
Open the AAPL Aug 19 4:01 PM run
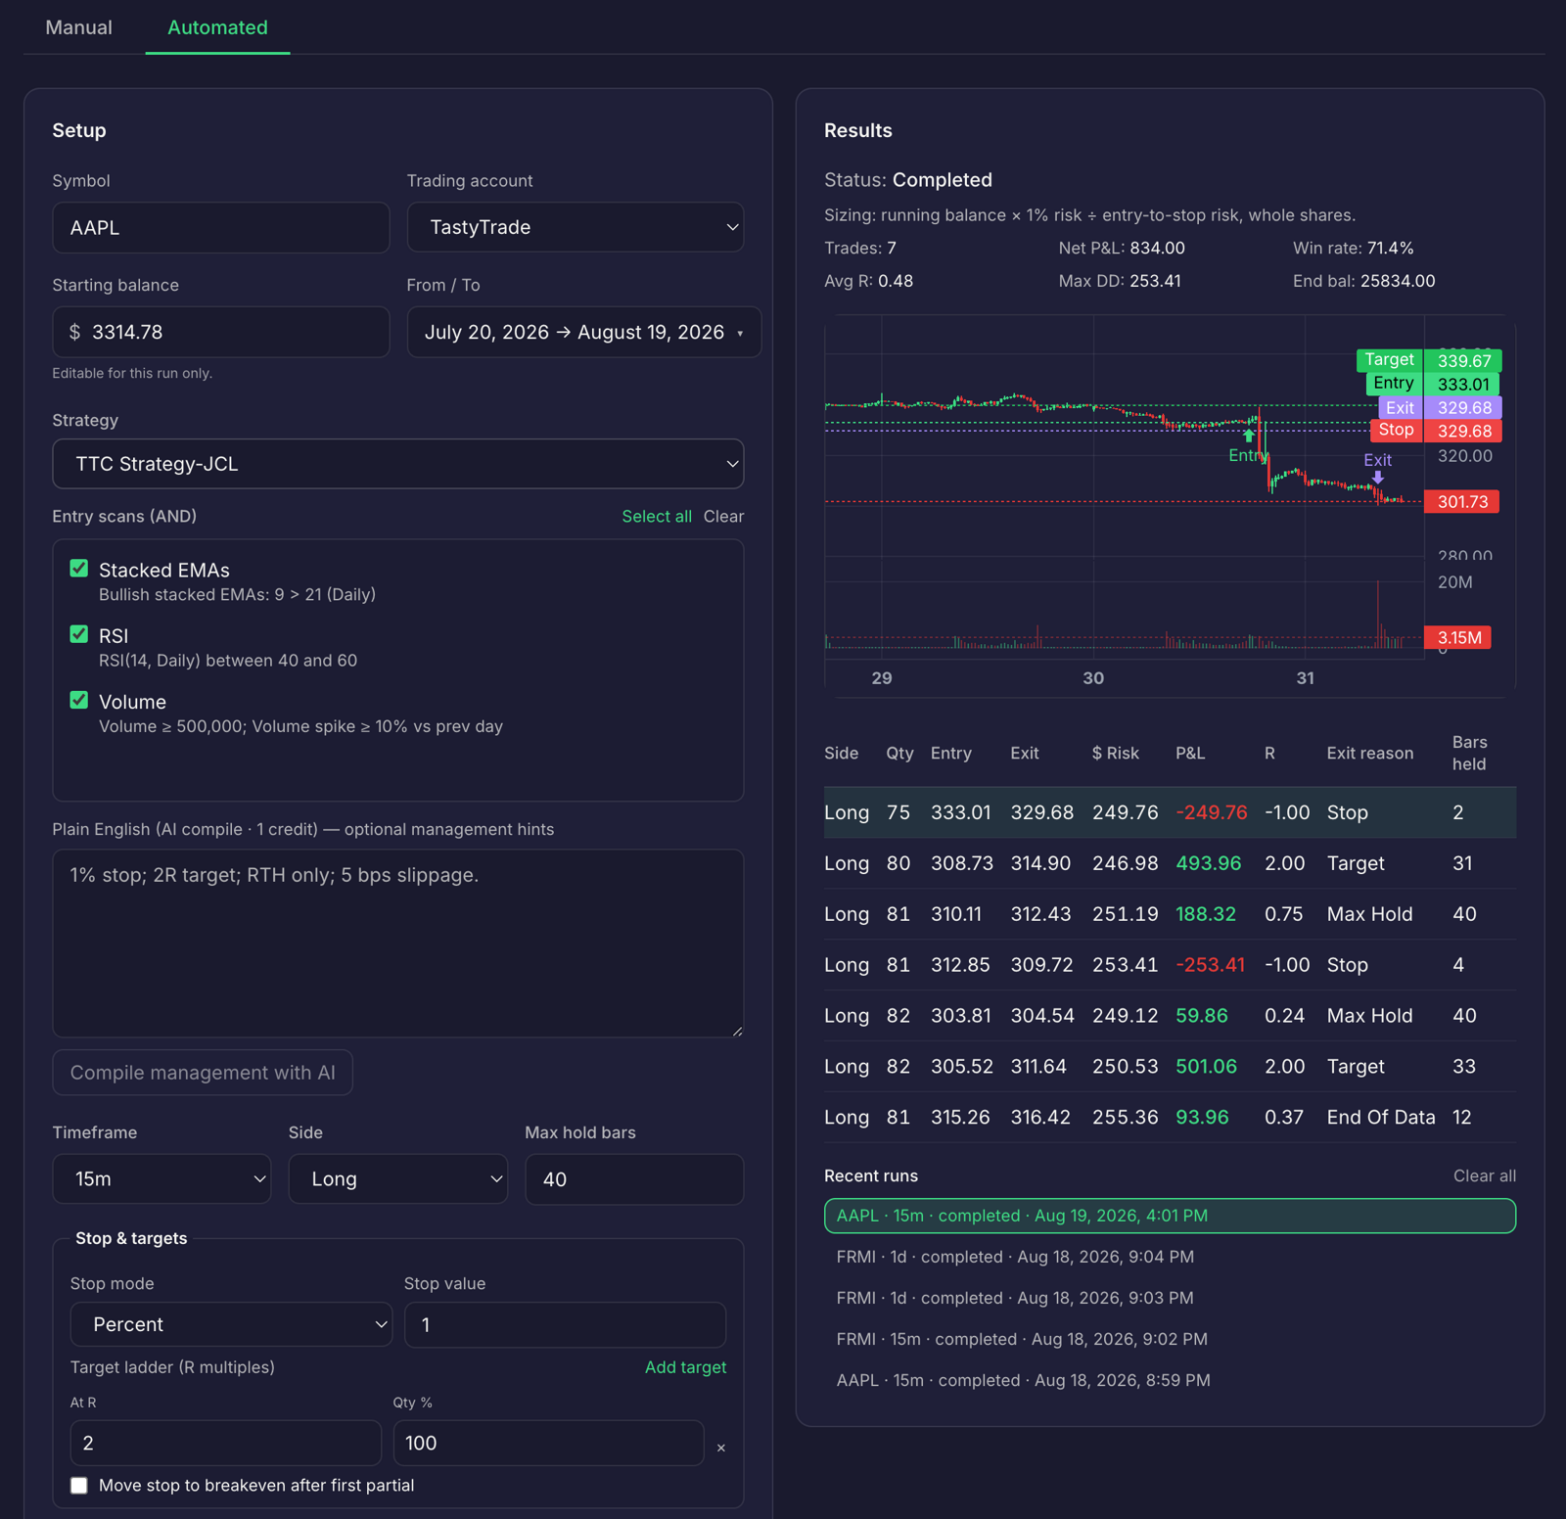point(1170,1216)
